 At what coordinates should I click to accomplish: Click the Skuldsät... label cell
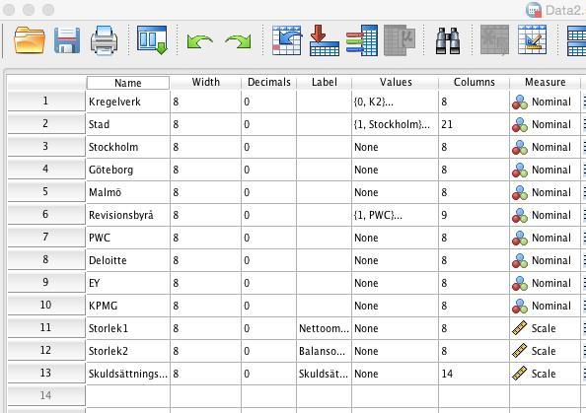click(324, 374)
